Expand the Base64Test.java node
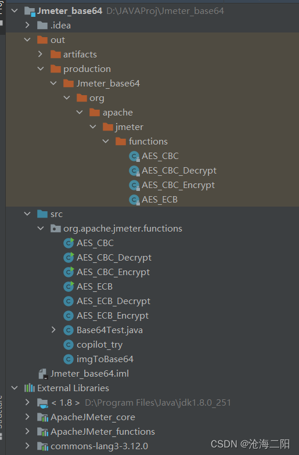 pyautogui.click(x=53, y=330)
